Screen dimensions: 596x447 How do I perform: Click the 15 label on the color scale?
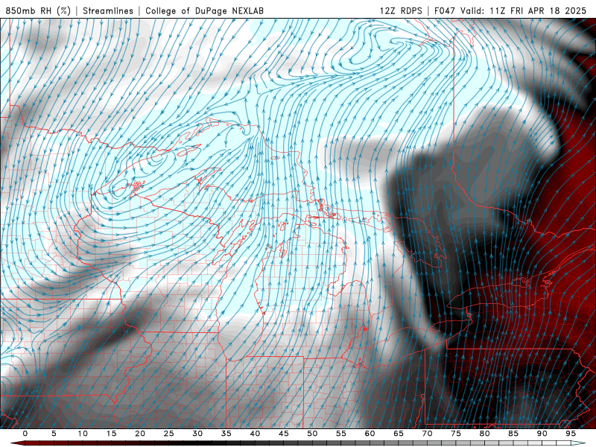click(x=111, y=434)
